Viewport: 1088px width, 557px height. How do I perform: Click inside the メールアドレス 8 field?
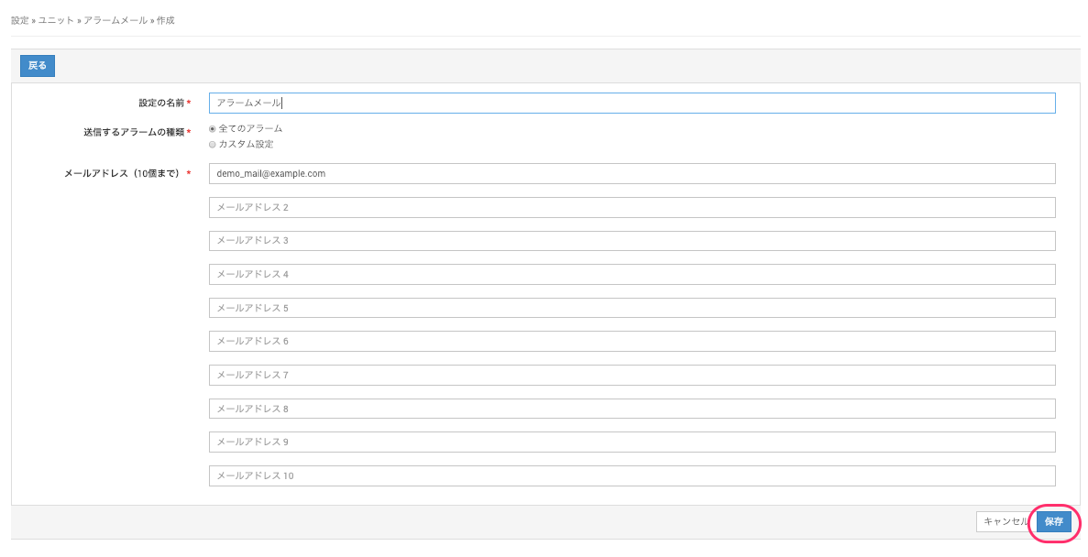[x=632, y=409]
